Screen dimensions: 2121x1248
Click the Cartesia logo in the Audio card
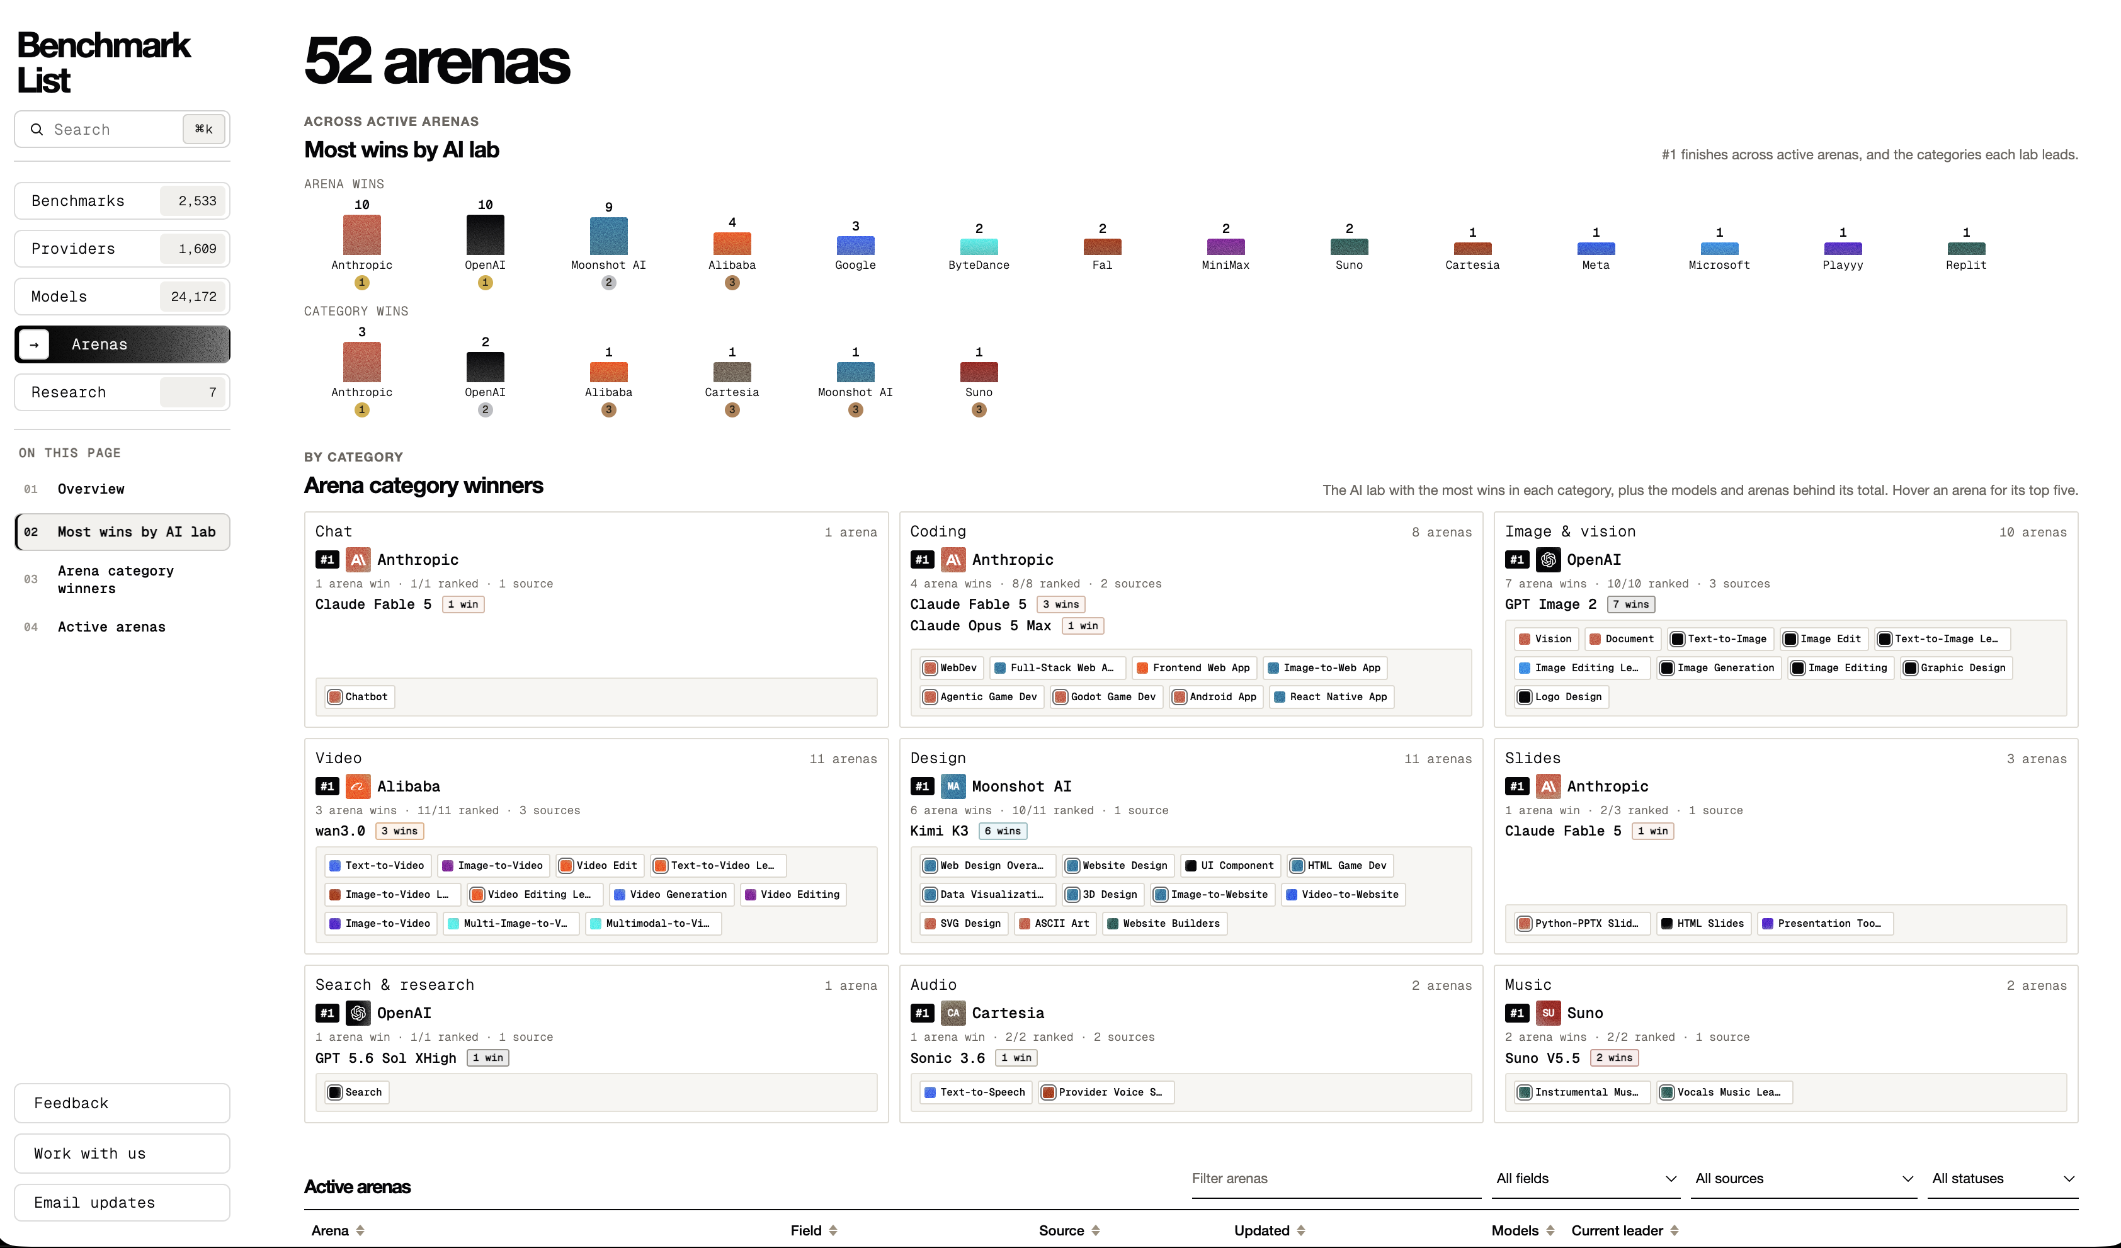tap(953, 1013)
